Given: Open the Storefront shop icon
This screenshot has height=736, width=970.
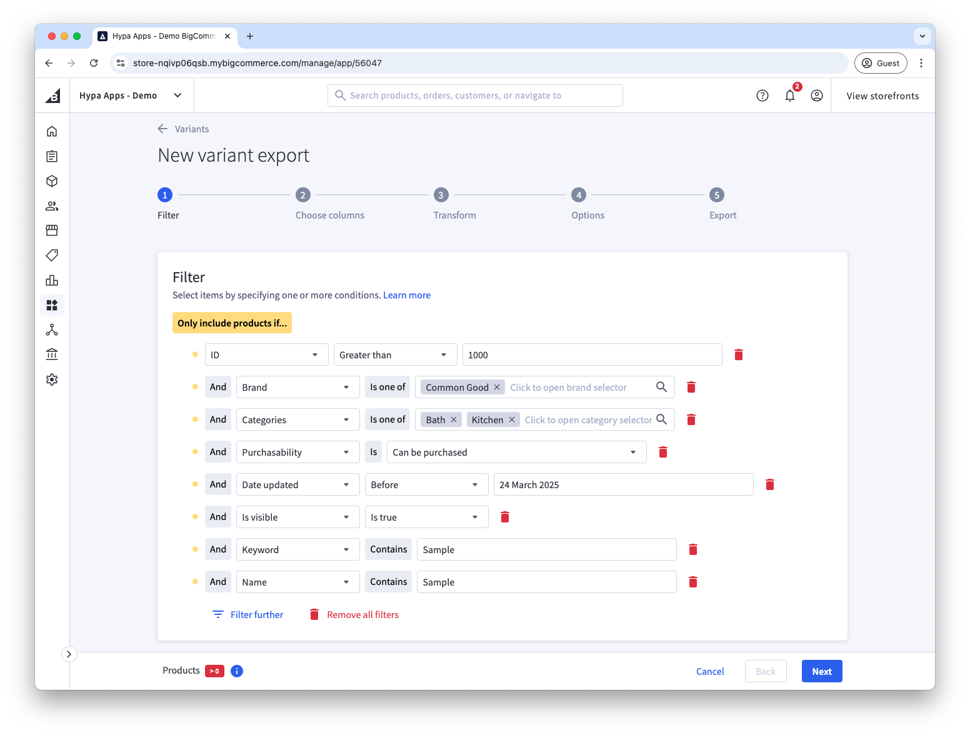Looking at the screenshot, I should [x=52, y=230].
